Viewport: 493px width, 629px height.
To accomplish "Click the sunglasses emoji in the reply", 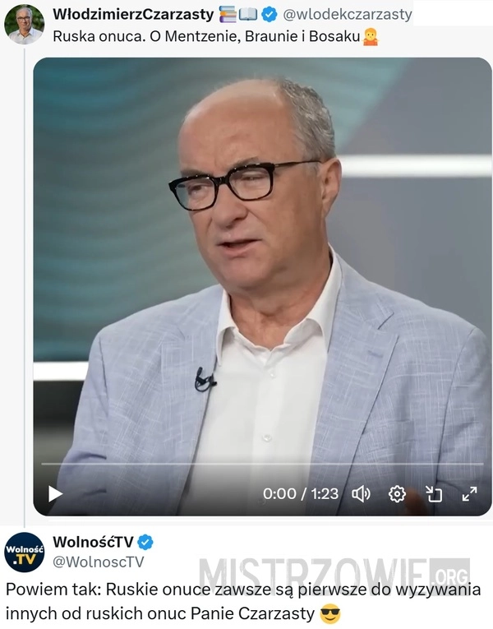I will (330, 613).
